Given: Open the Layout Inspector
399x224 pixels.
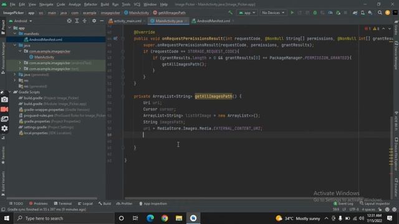Looking at the screenshot, I should click(375, 203).
